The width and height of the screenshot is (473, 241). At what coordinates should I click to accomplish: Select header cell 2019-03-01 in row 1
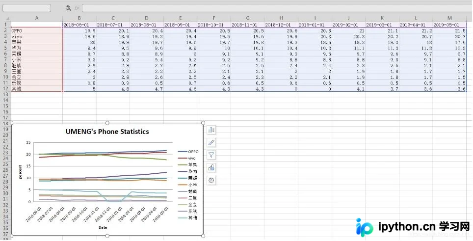click(383, 25)
